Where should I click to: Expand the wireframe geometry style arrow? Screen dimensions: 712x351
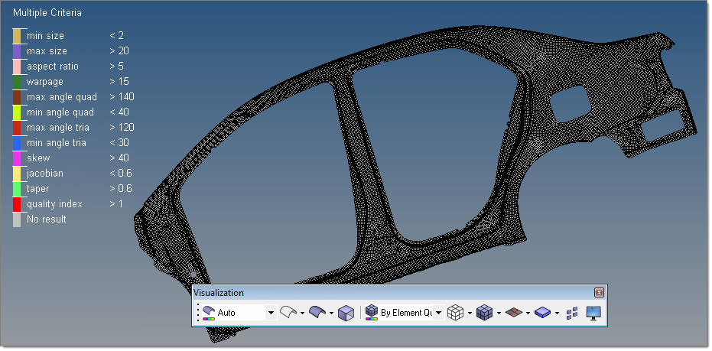(301, 313)
